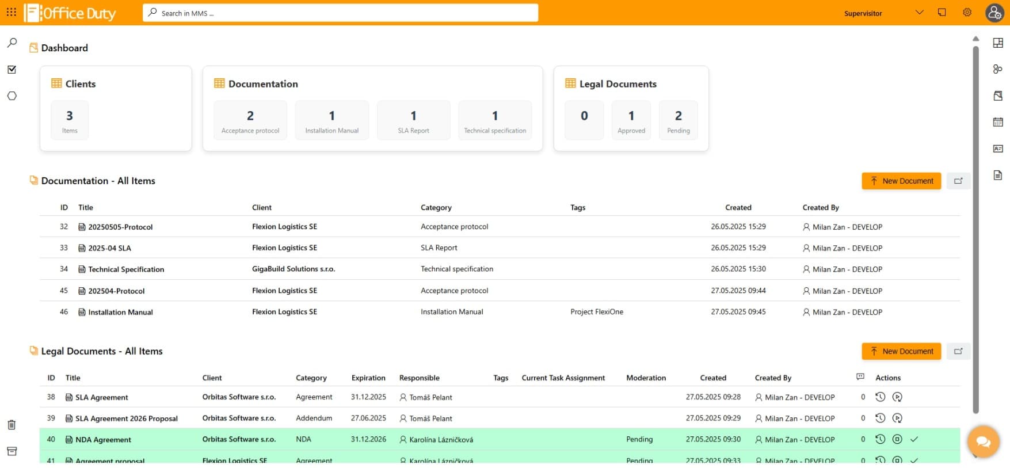1010x468 pixels.
Task: Click the Office Duty logo
Action: pos(70,13)
